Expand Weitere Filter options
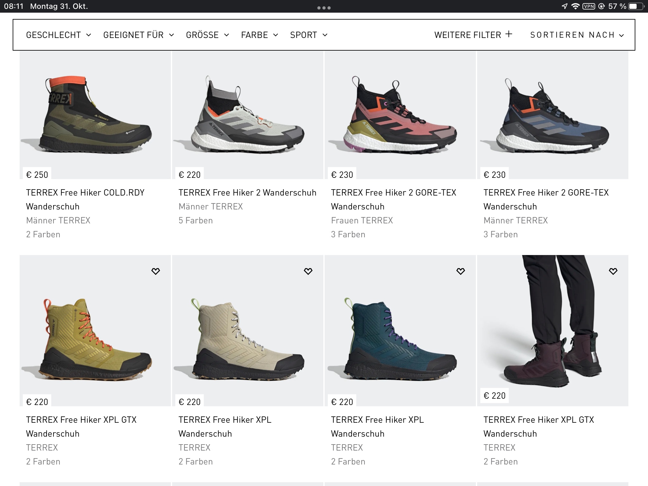Screen dimensions: 648x486 point(473,35)
